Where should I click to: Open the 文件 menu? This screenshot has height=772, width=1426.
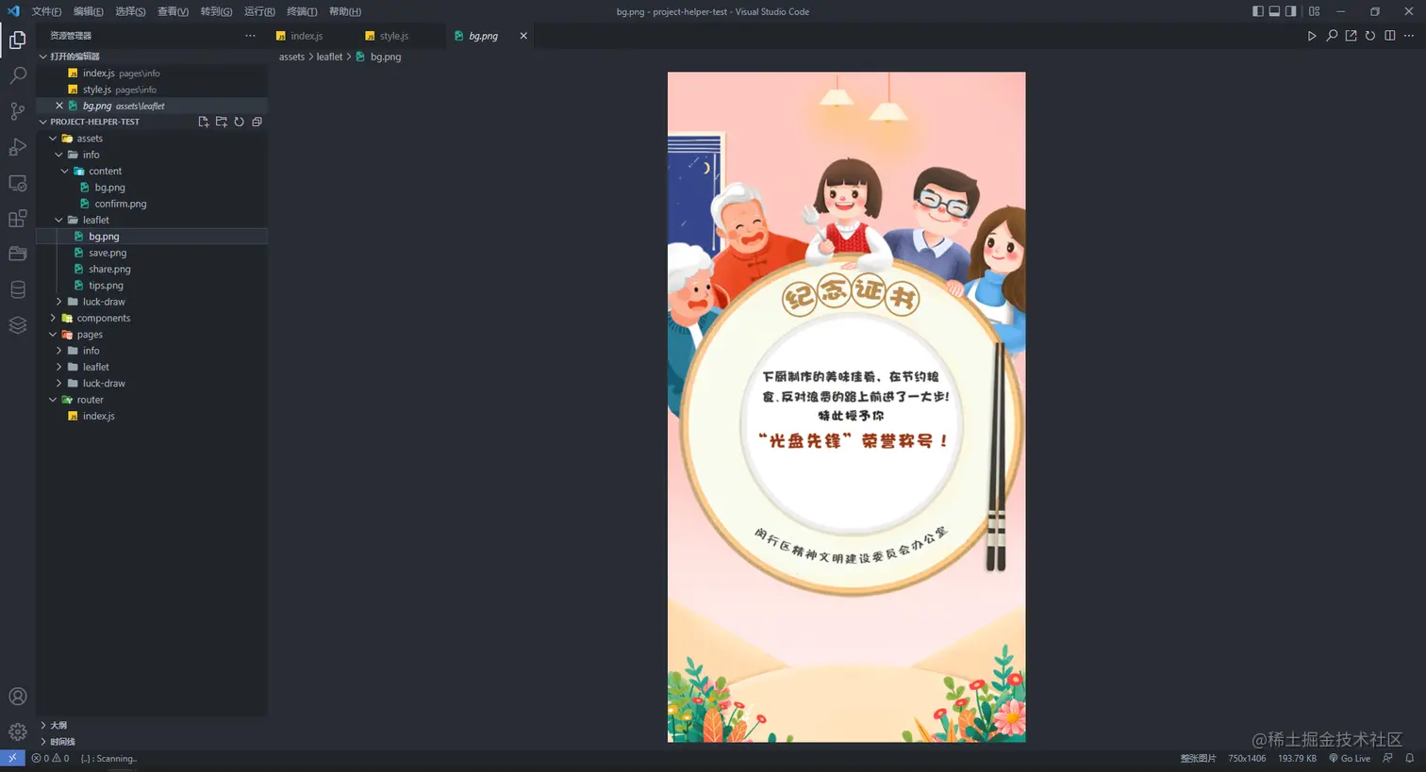pos(44,11)
